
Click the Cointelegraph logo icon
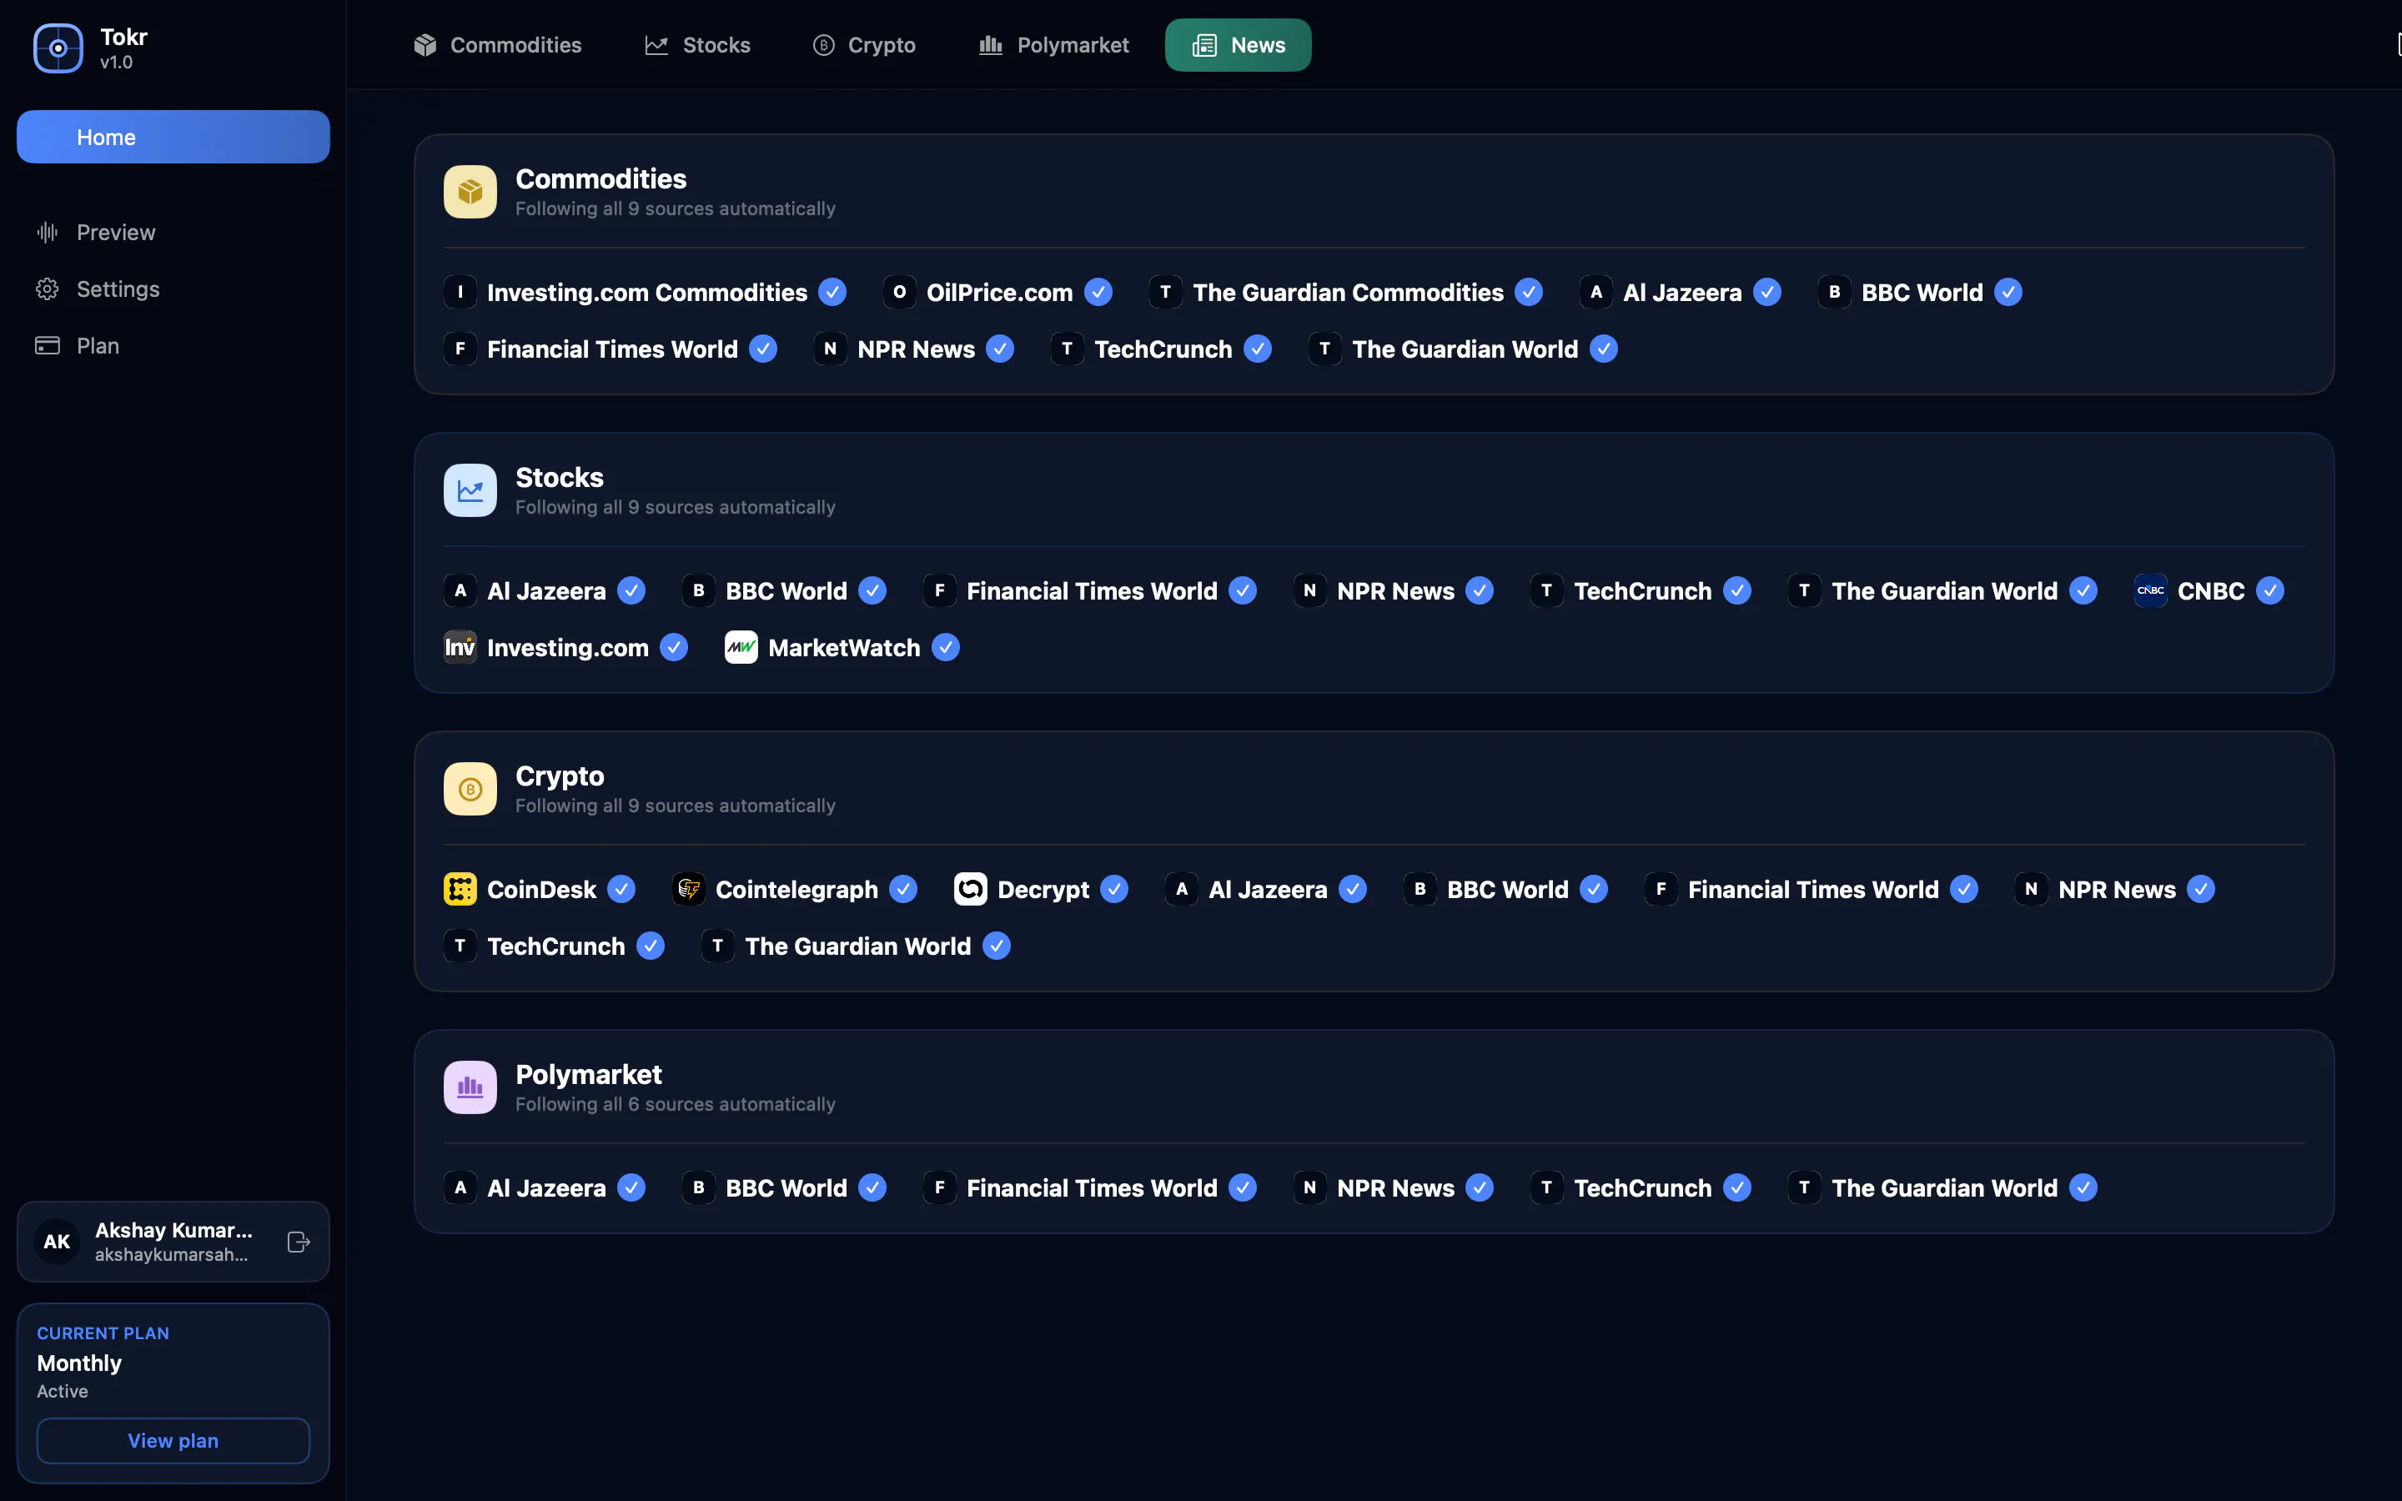(x=688, y=890)
